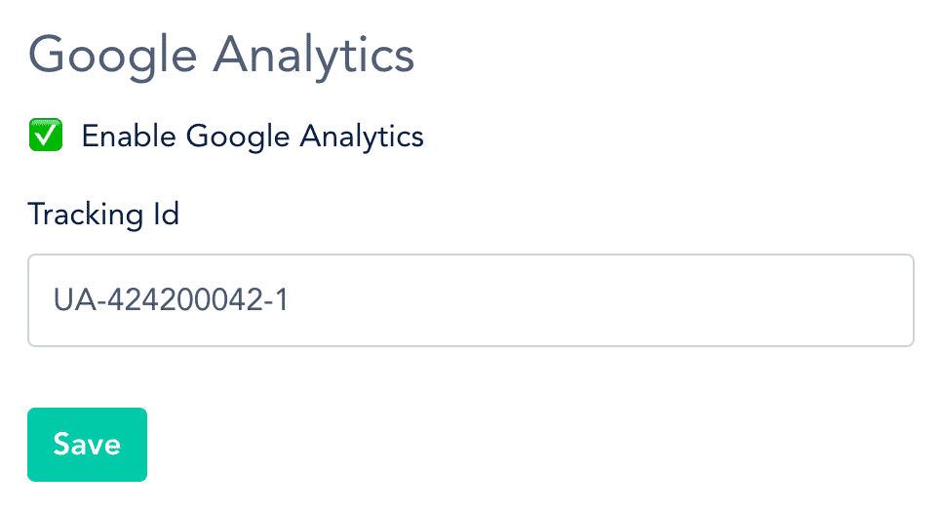Select the Google Analytics section heading
The height and width of the screenshot is (511, 940).
[221, 56]
